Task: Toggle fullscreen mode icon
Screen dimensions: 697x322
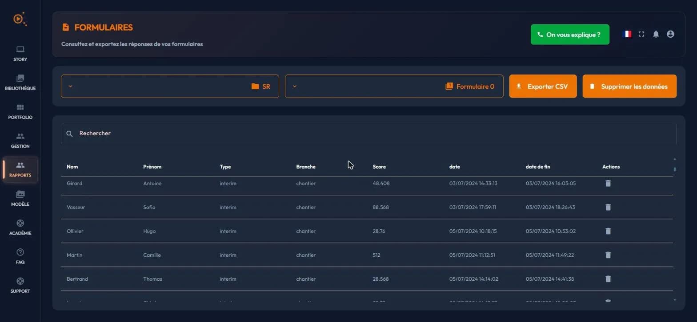Action: (641, 34)
